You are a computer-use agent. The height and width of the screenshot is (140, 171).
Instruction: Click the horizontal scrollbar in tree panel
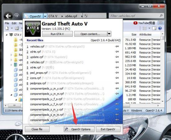point(14,105)
